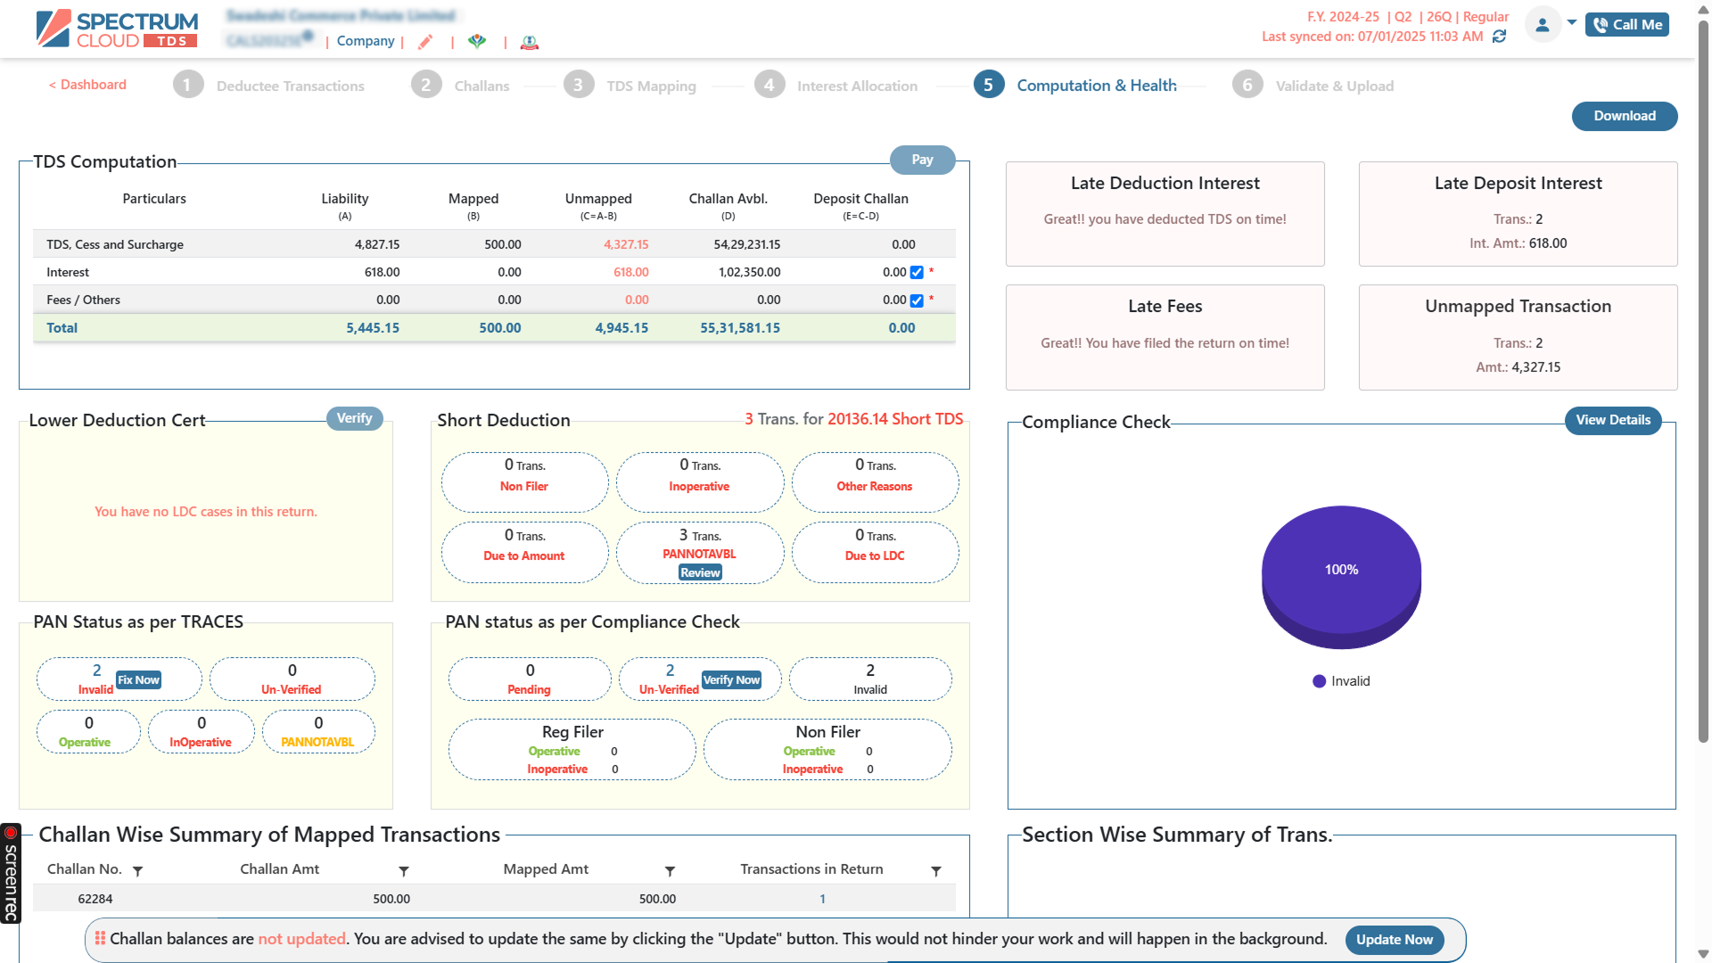This screenshot has width=1712, height=963.
Task: Edit company details using the pencil icon
Action: pos(425,41)
